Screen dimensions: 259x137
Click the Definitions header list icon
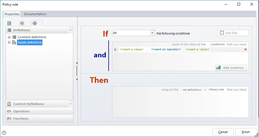[9, 30]
